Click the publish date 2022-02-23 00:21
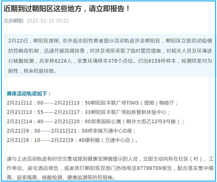217x182 pixels. (x=48, y=21)
